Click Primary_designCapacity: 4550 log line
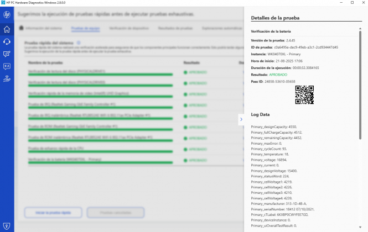 click(x=274, y=127)
